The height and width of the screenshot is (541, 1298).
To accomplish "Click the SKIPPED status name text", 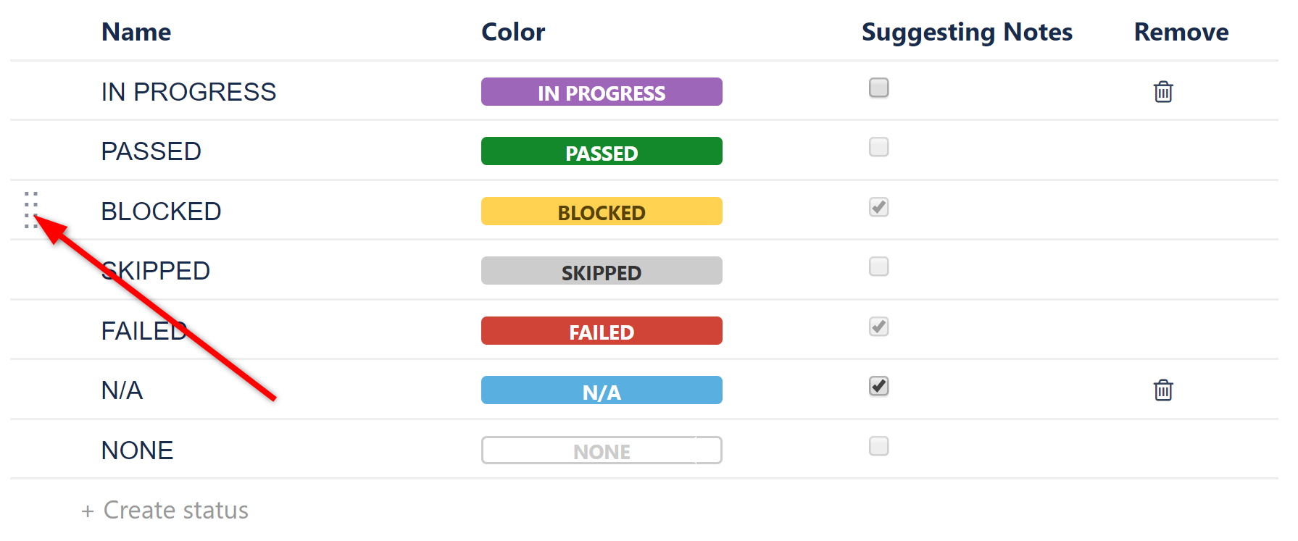I will [156, 271].
